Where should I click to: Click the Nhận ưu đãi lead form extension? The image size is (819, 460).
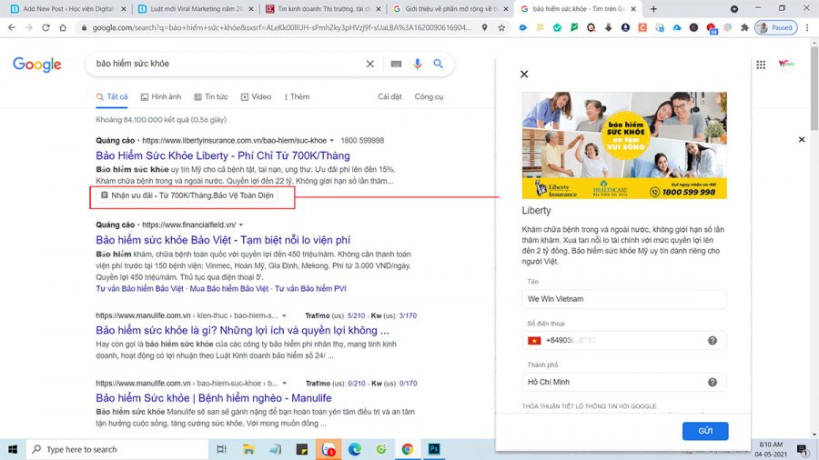point(187,195)
